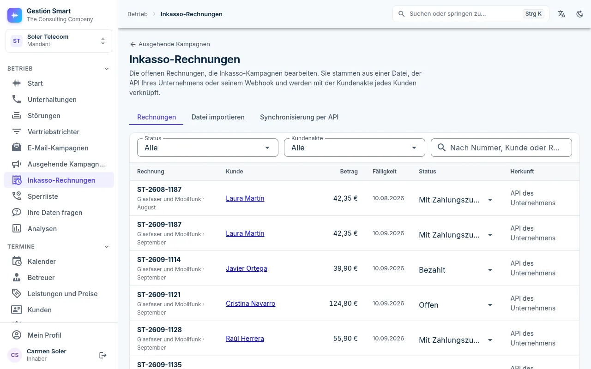Click the Strg K shortcut badge
This screenshot has width=591, height=369.
tap(534, 14)
